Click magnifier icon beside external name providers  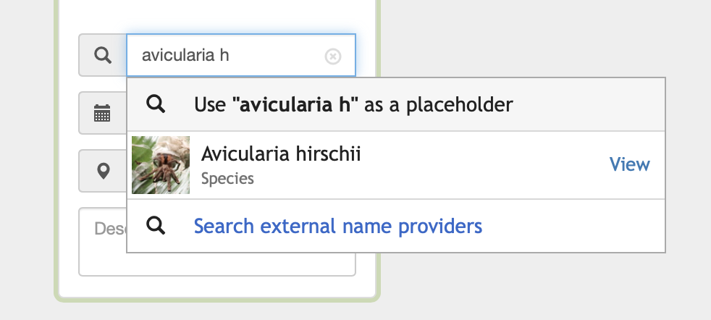point(156,225)
